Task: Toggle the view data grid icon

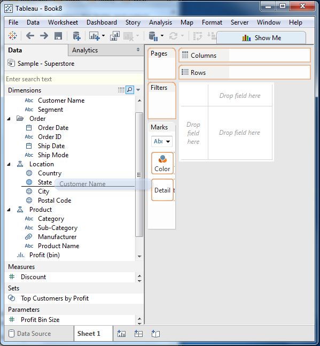Action: (x=121, y=90)
